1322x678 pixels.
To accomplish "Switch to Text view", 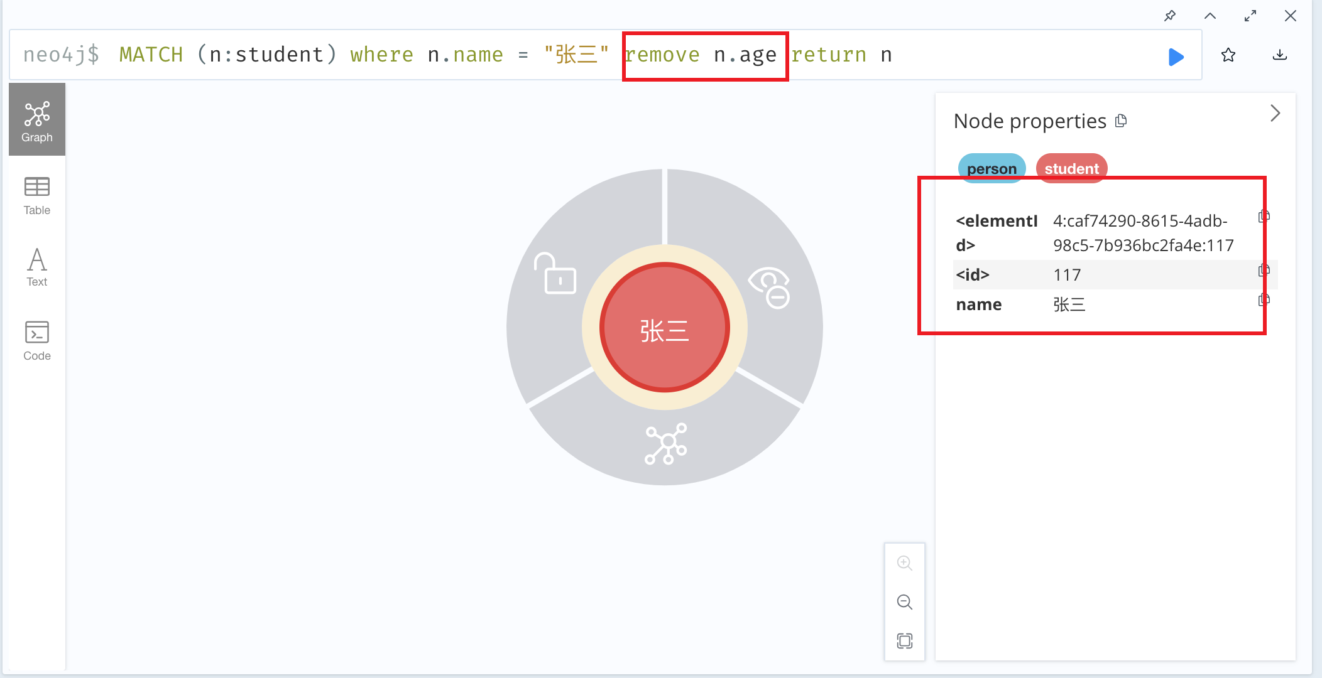I will [x=37, y=267].
